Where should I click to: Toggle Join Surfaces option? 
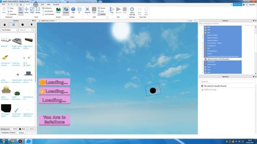48,14
